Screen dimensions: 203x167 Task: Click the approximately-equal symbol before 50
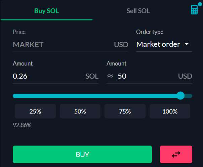click(110, 76)
